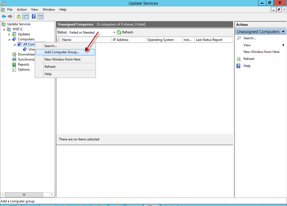Choose Add Computer Group from context menu
The width and height of the screenshot is (287, 206).
pyautogui.click(x=62, y=52)
